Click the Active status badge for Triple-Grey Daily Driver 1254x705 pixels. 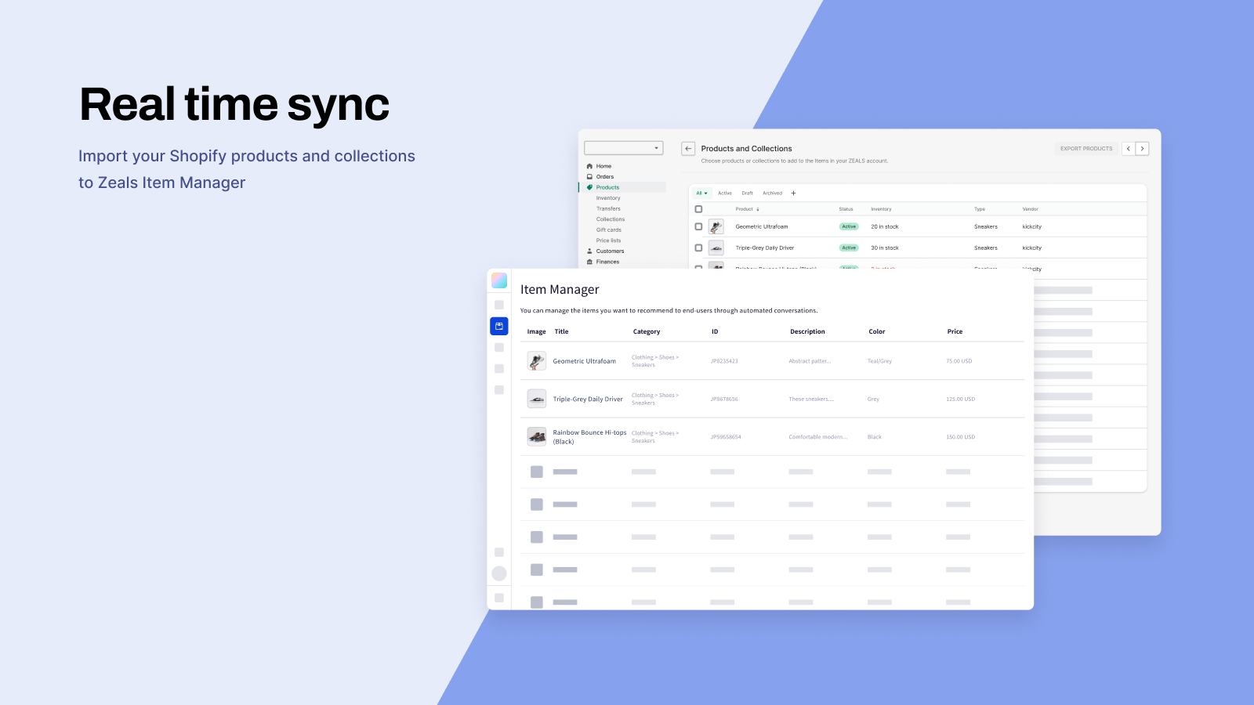coord(849,248)
